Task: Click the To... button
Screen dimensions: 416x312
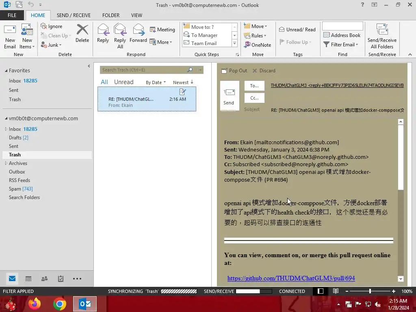Action: pos(254,86)
